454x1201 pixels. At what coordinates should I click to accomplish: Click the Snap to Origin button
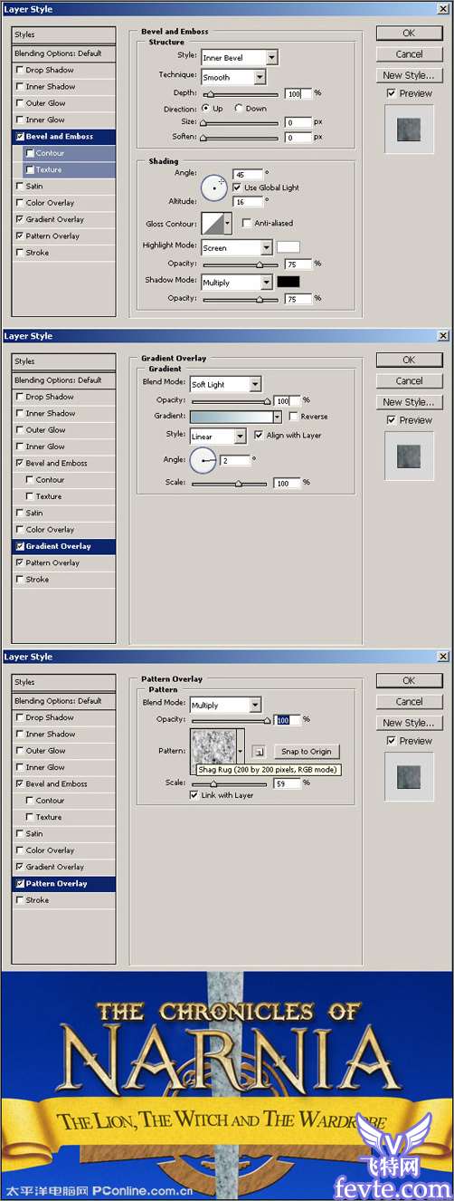[308, 752]
